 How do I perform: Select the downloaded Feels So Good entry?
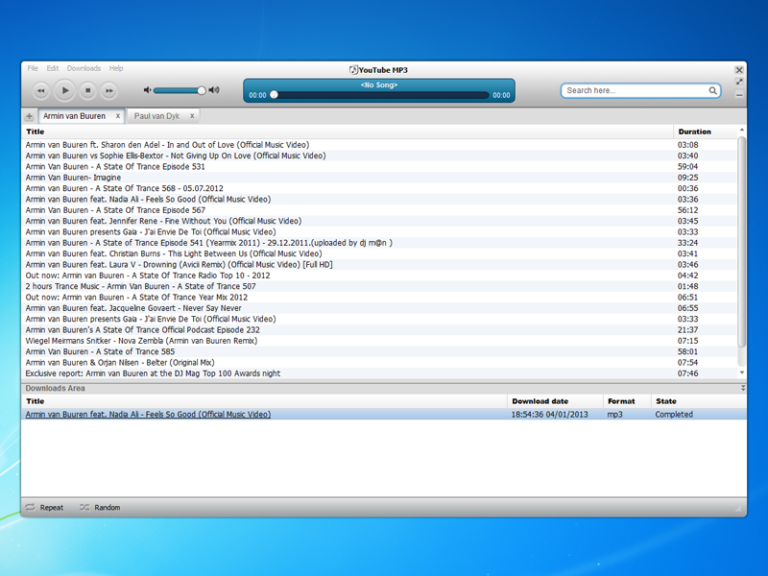pos(384,415)
